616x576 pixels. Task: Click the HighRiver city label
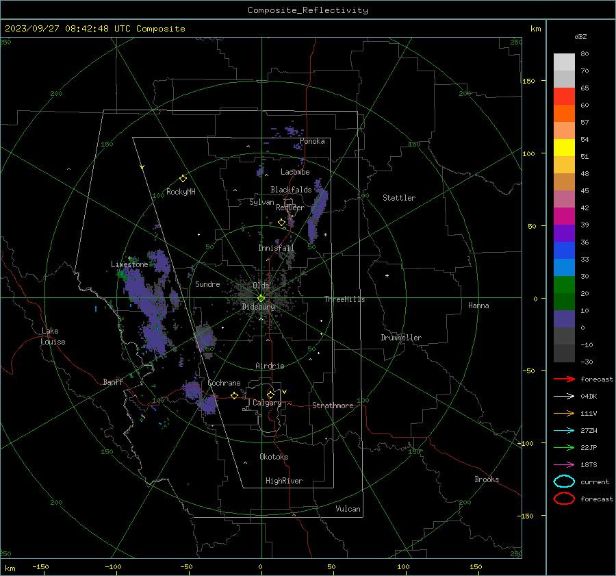(284, 481)
